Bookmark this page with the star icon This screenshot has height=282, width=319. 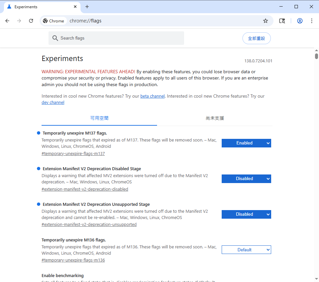click(x=266, y=21)
